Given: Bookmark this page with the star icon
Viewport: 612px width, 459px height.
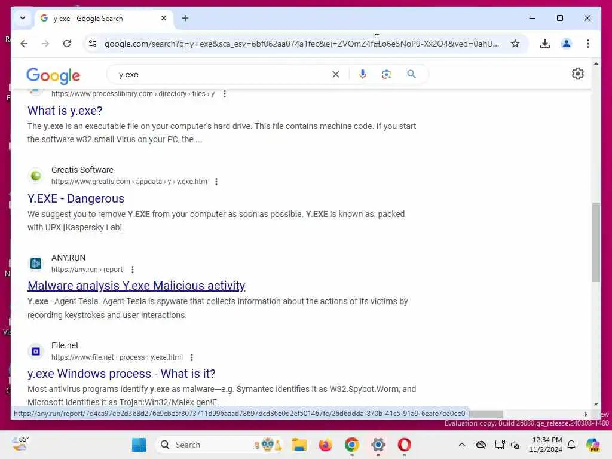Looking at the screenshot, I should pyautogui.click(x=515, y=44).
